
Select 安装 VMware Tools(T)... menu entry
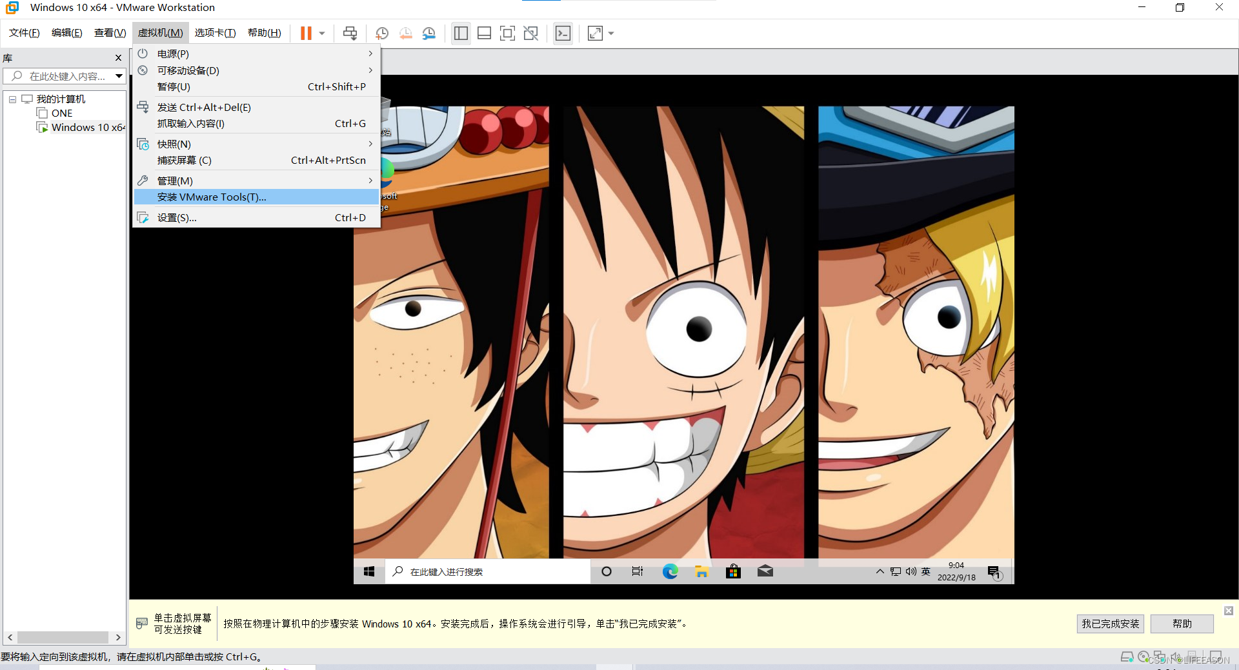(256, 197)
